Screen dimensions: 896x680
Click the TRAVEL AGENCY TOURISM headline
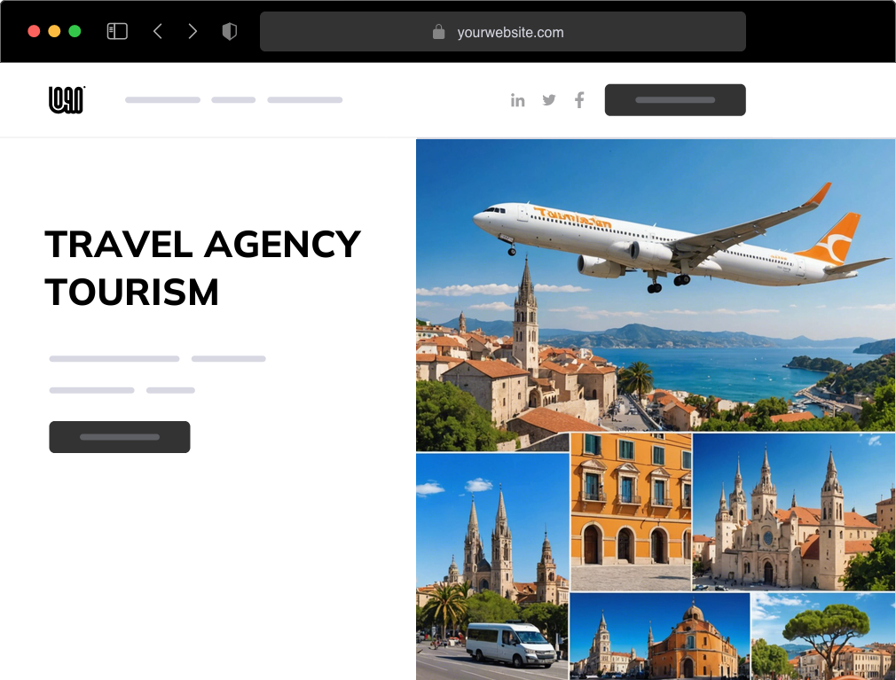[202, 268]
